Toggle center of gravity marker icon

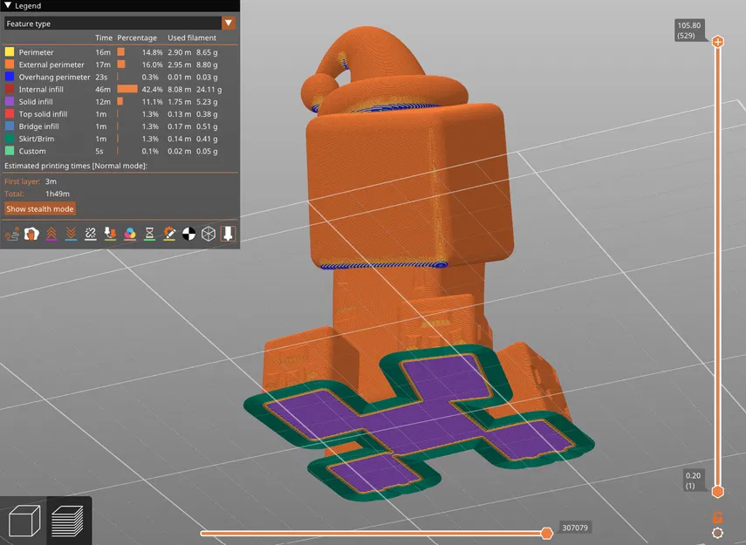[x=188, y=234]
